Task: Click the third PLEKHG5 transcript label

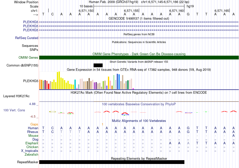Action: click(x=31, y=30)
